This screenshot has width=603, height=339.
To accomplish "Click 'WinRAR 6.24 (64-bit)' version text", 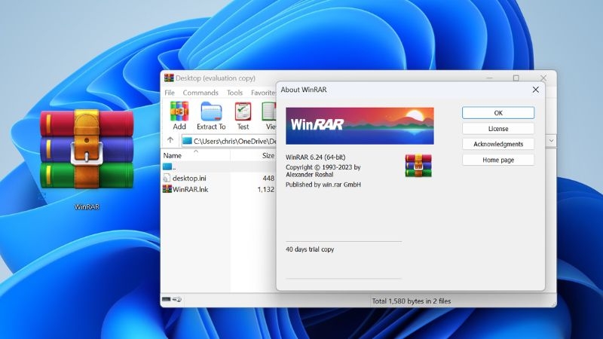I will [315, 157].
